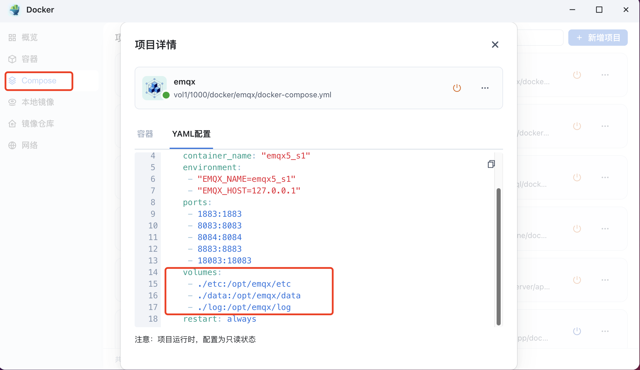Click the emqx project icon thumbnail
This screenshot has width=640, height=370.
coord(154,88)
